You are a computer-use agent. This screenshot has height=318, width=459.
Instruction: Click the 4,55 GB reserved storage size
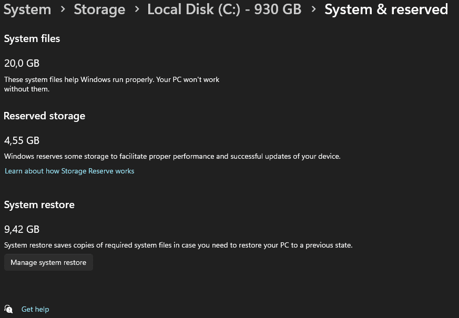click(x=22, y=140)
